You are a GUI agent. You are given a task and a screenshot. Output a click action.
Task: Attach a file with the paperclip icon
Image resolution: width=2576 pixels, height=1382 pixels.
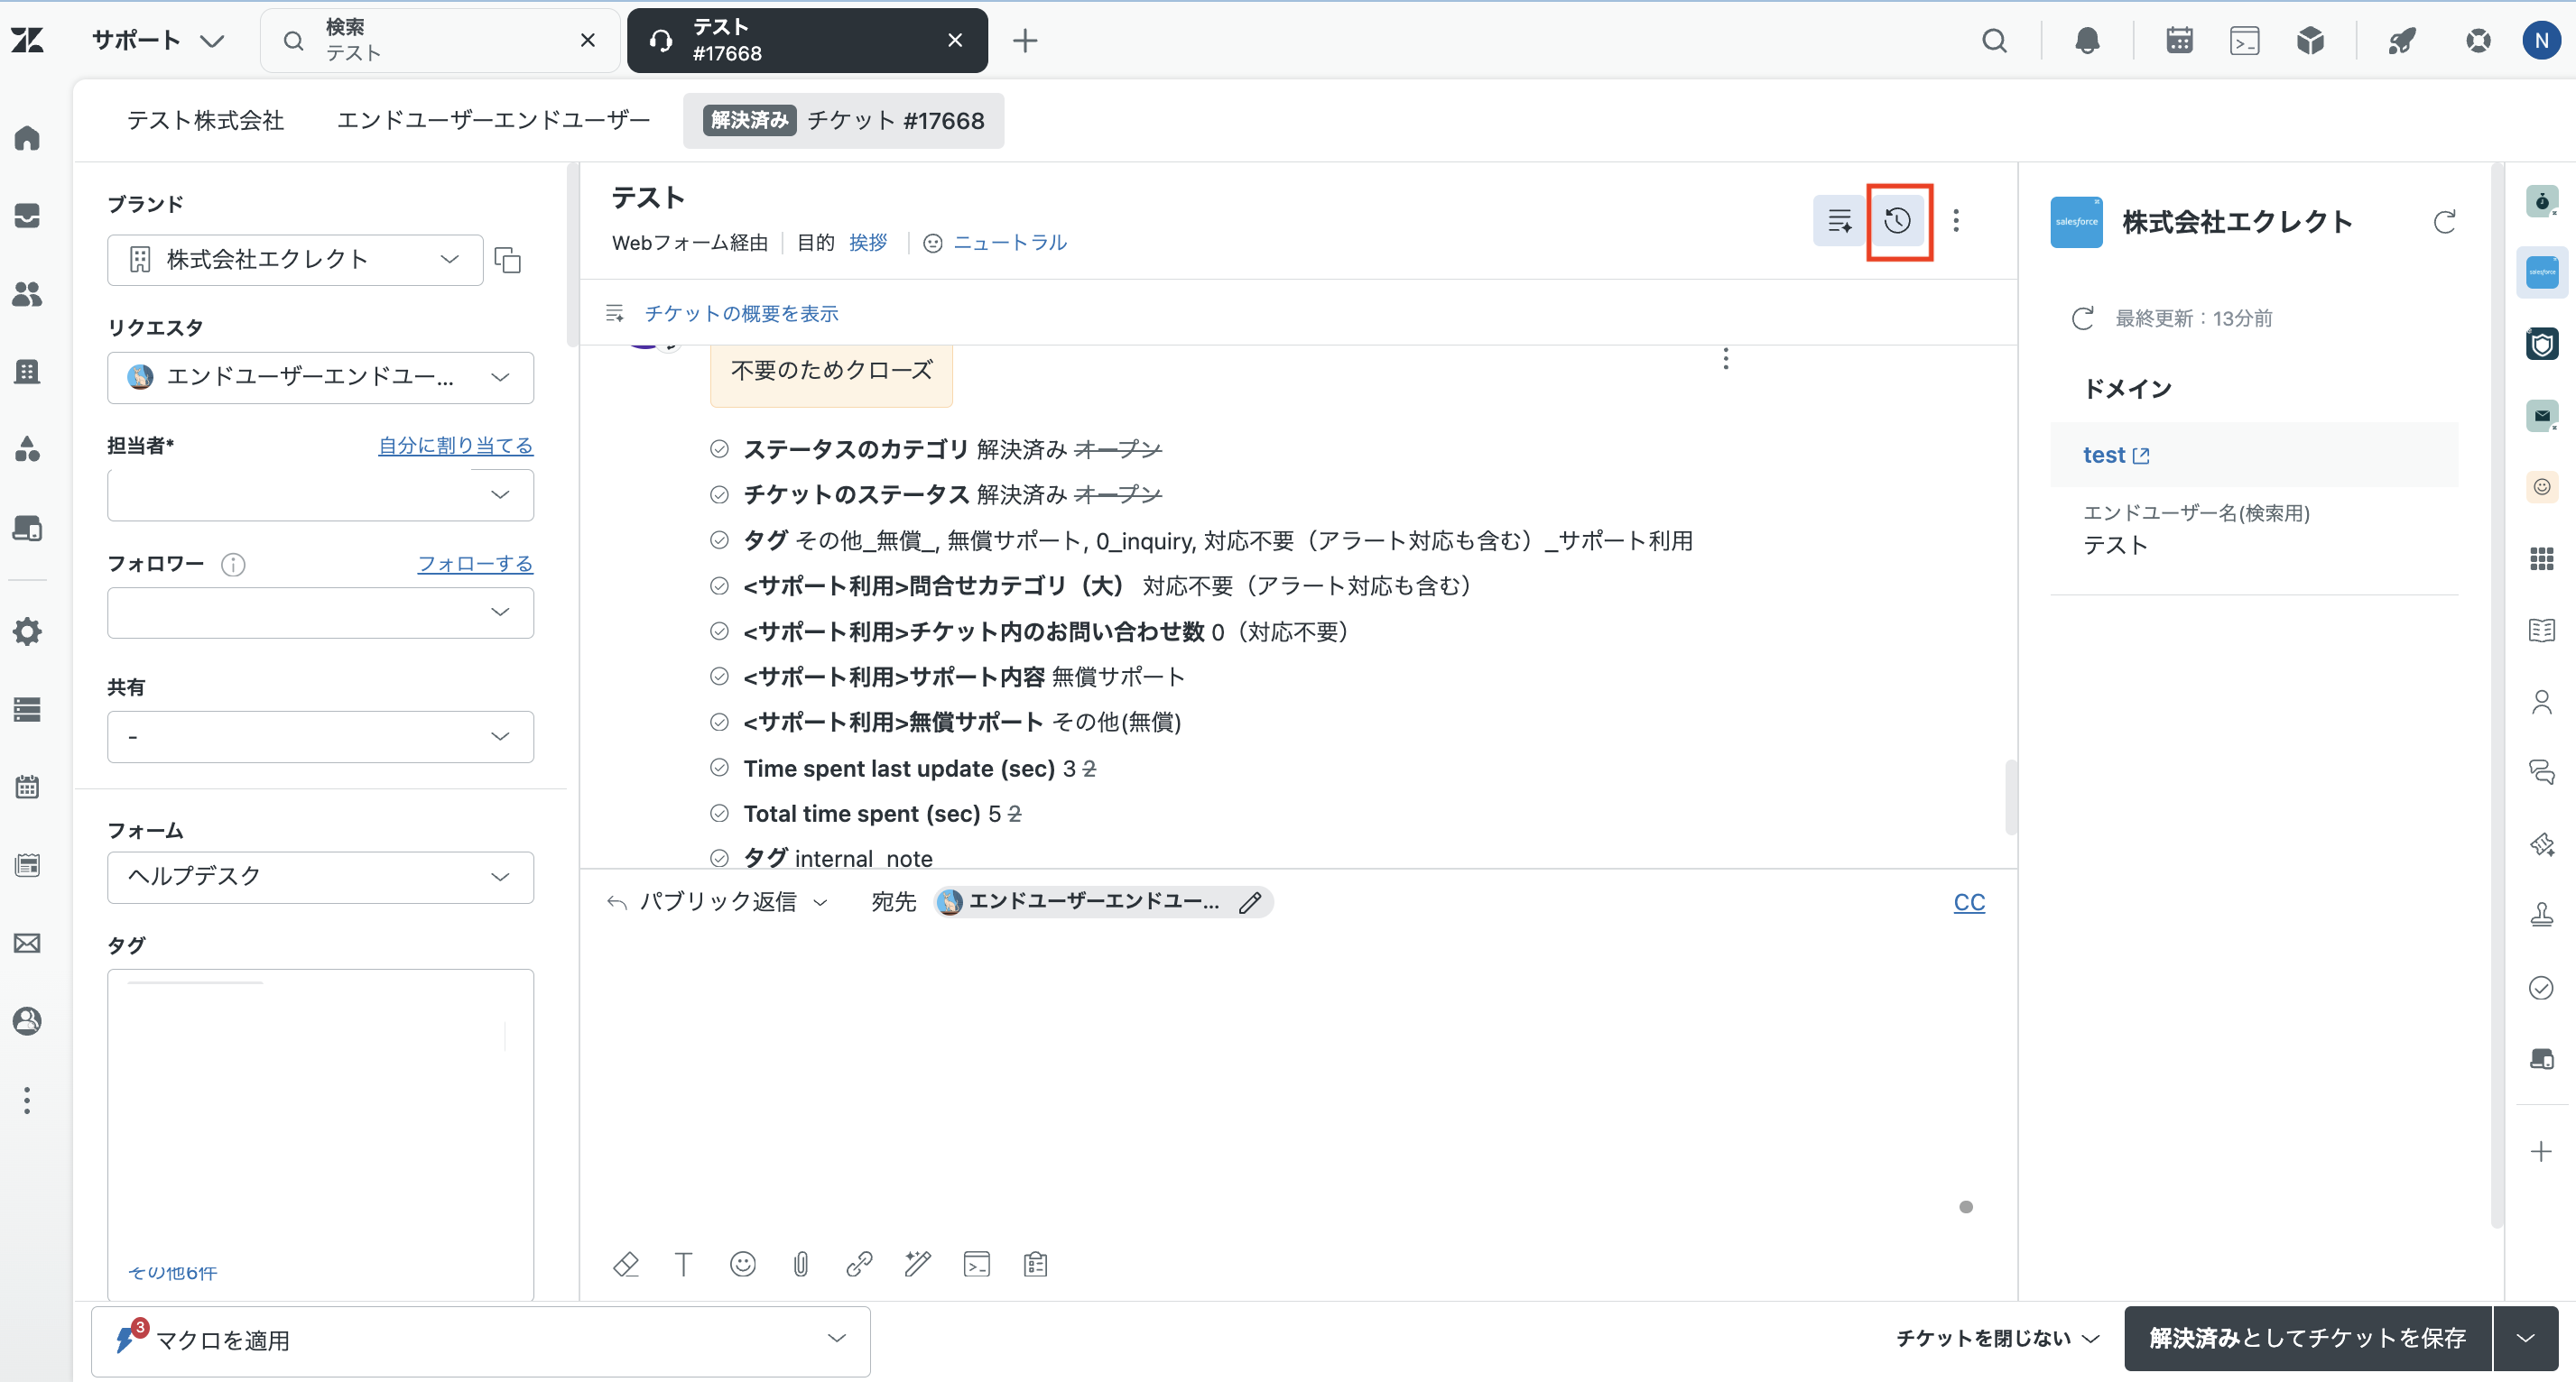800,1264
